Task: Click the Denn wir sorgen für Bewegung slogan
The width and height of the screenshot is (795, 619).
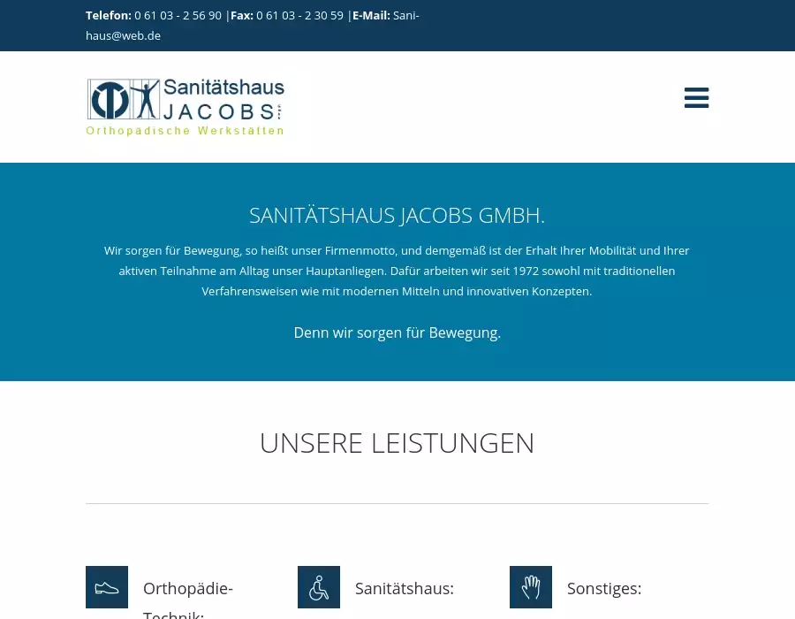Action: coord(397,332)
